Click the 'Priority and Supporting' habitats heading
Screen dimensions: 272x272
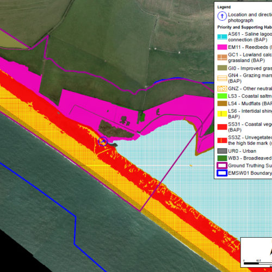click(x=245, y=27)
